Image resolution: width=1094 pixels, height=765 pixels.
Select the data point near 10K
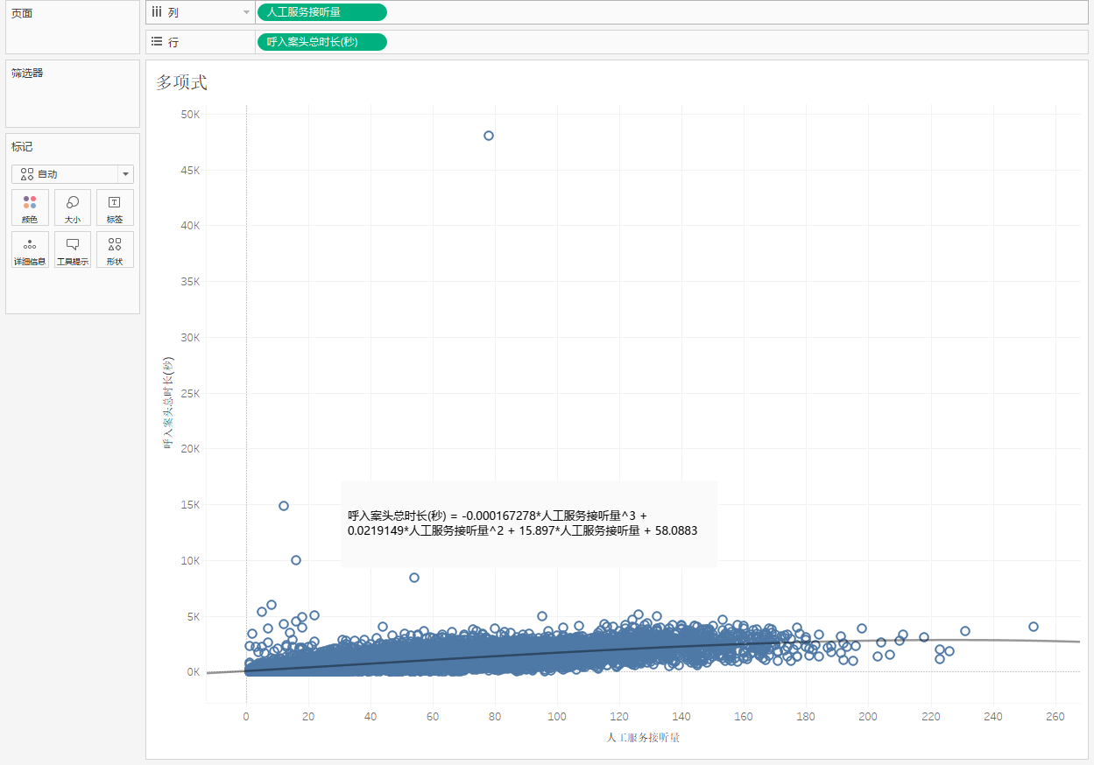(x=296, y=560)
